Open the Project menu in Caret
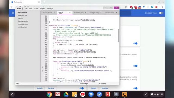The image size is (174, 98). click(42, 8)
